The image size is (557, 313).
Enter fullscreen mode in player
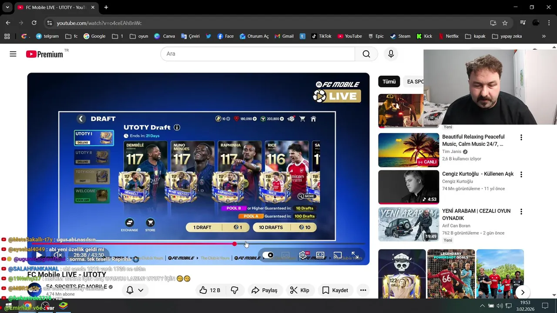click(355, 255)
